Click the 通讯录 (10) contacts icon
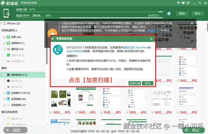The image size is (208, 134). [8, 49]
